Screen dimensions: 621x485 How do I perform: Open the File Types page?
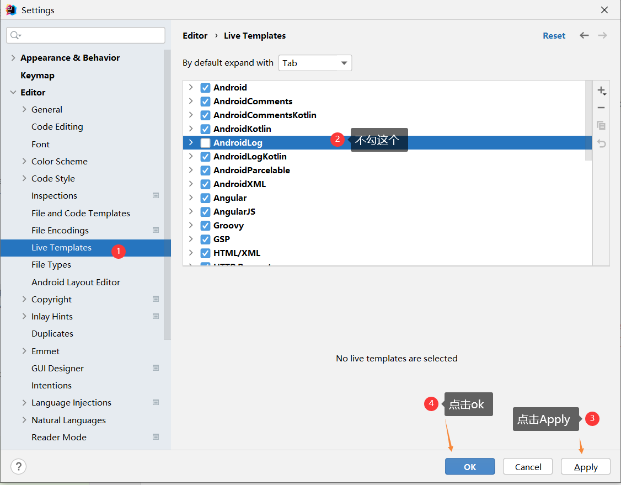(x=51, y=265)
